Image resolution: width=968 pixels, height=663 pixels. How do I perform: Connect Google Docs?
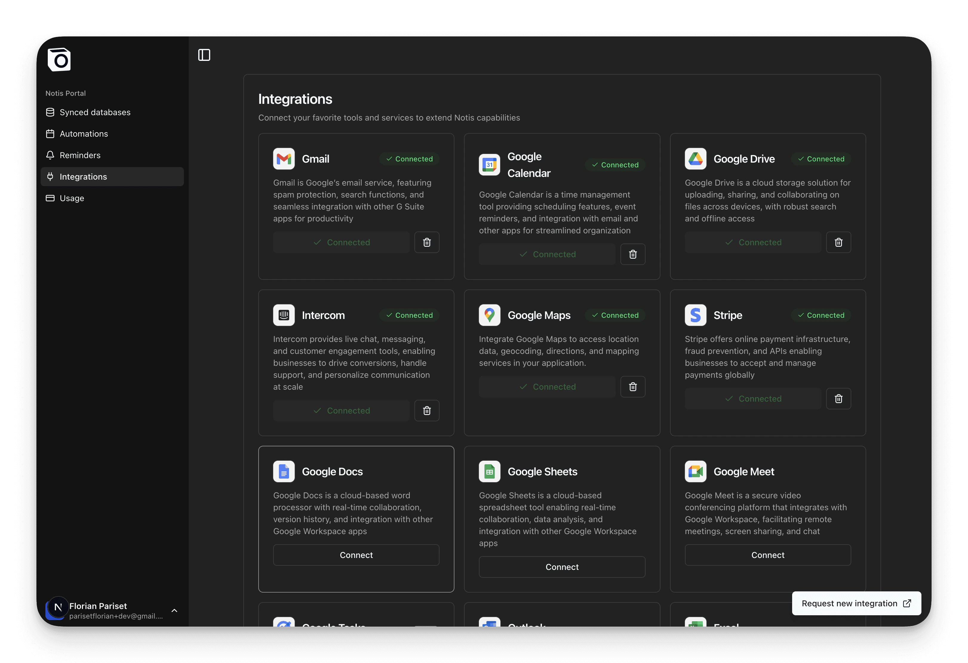tap(356, 555)
